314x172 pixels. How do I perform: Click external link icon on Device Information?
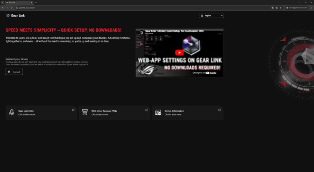[220, 110]
